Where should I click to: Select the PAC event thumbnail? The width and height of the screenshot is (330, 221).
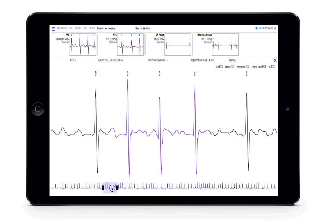[x=82, y=44]
